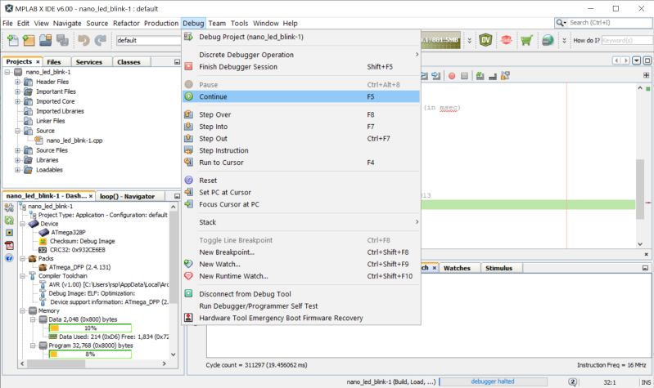Click the green Continue play icon
The width and height of the screenshot is (654, 388).
point(188,96)
